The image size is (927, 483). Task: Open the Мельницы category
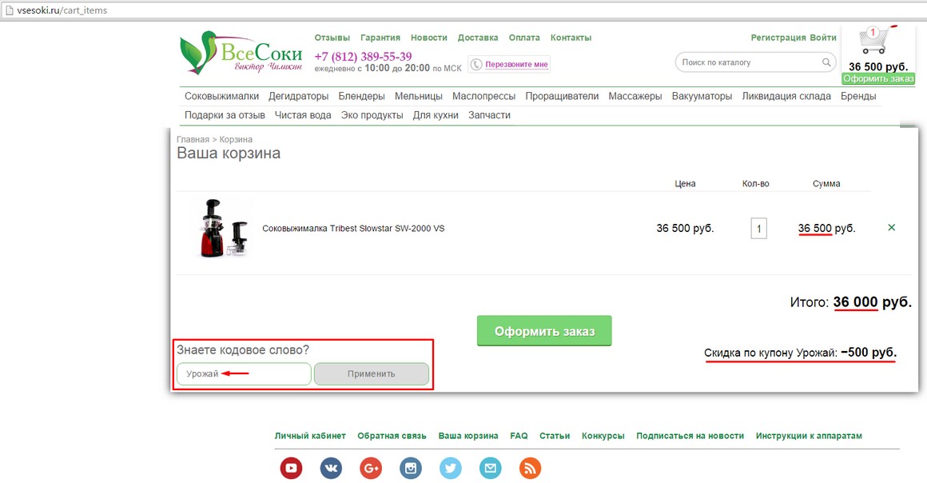point(419,96)
